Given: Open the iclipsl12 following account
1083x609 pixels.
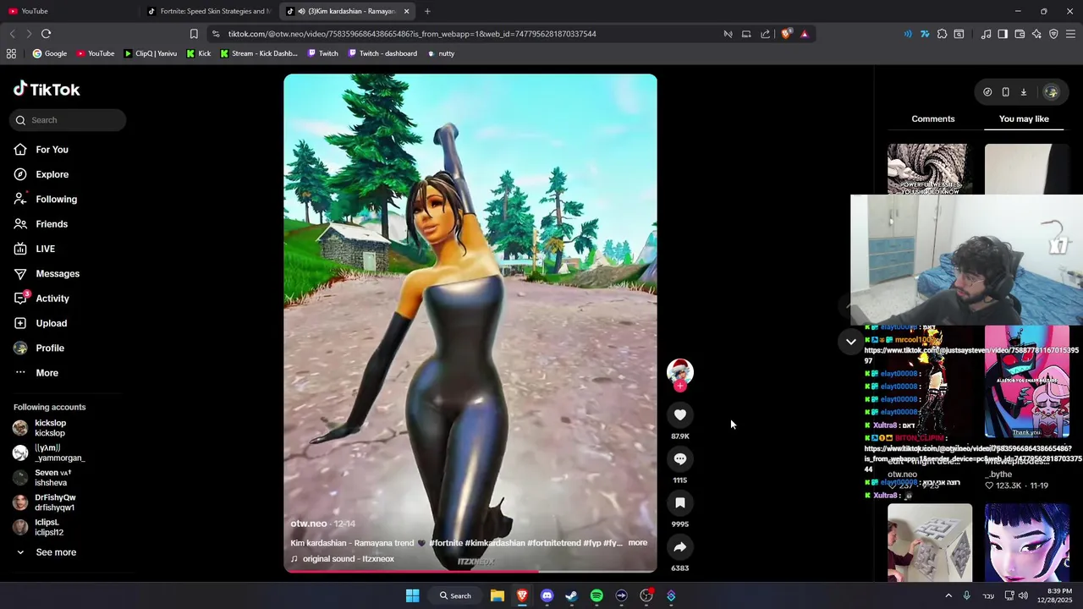Looking at the screenshot, I should pos(51,527).
